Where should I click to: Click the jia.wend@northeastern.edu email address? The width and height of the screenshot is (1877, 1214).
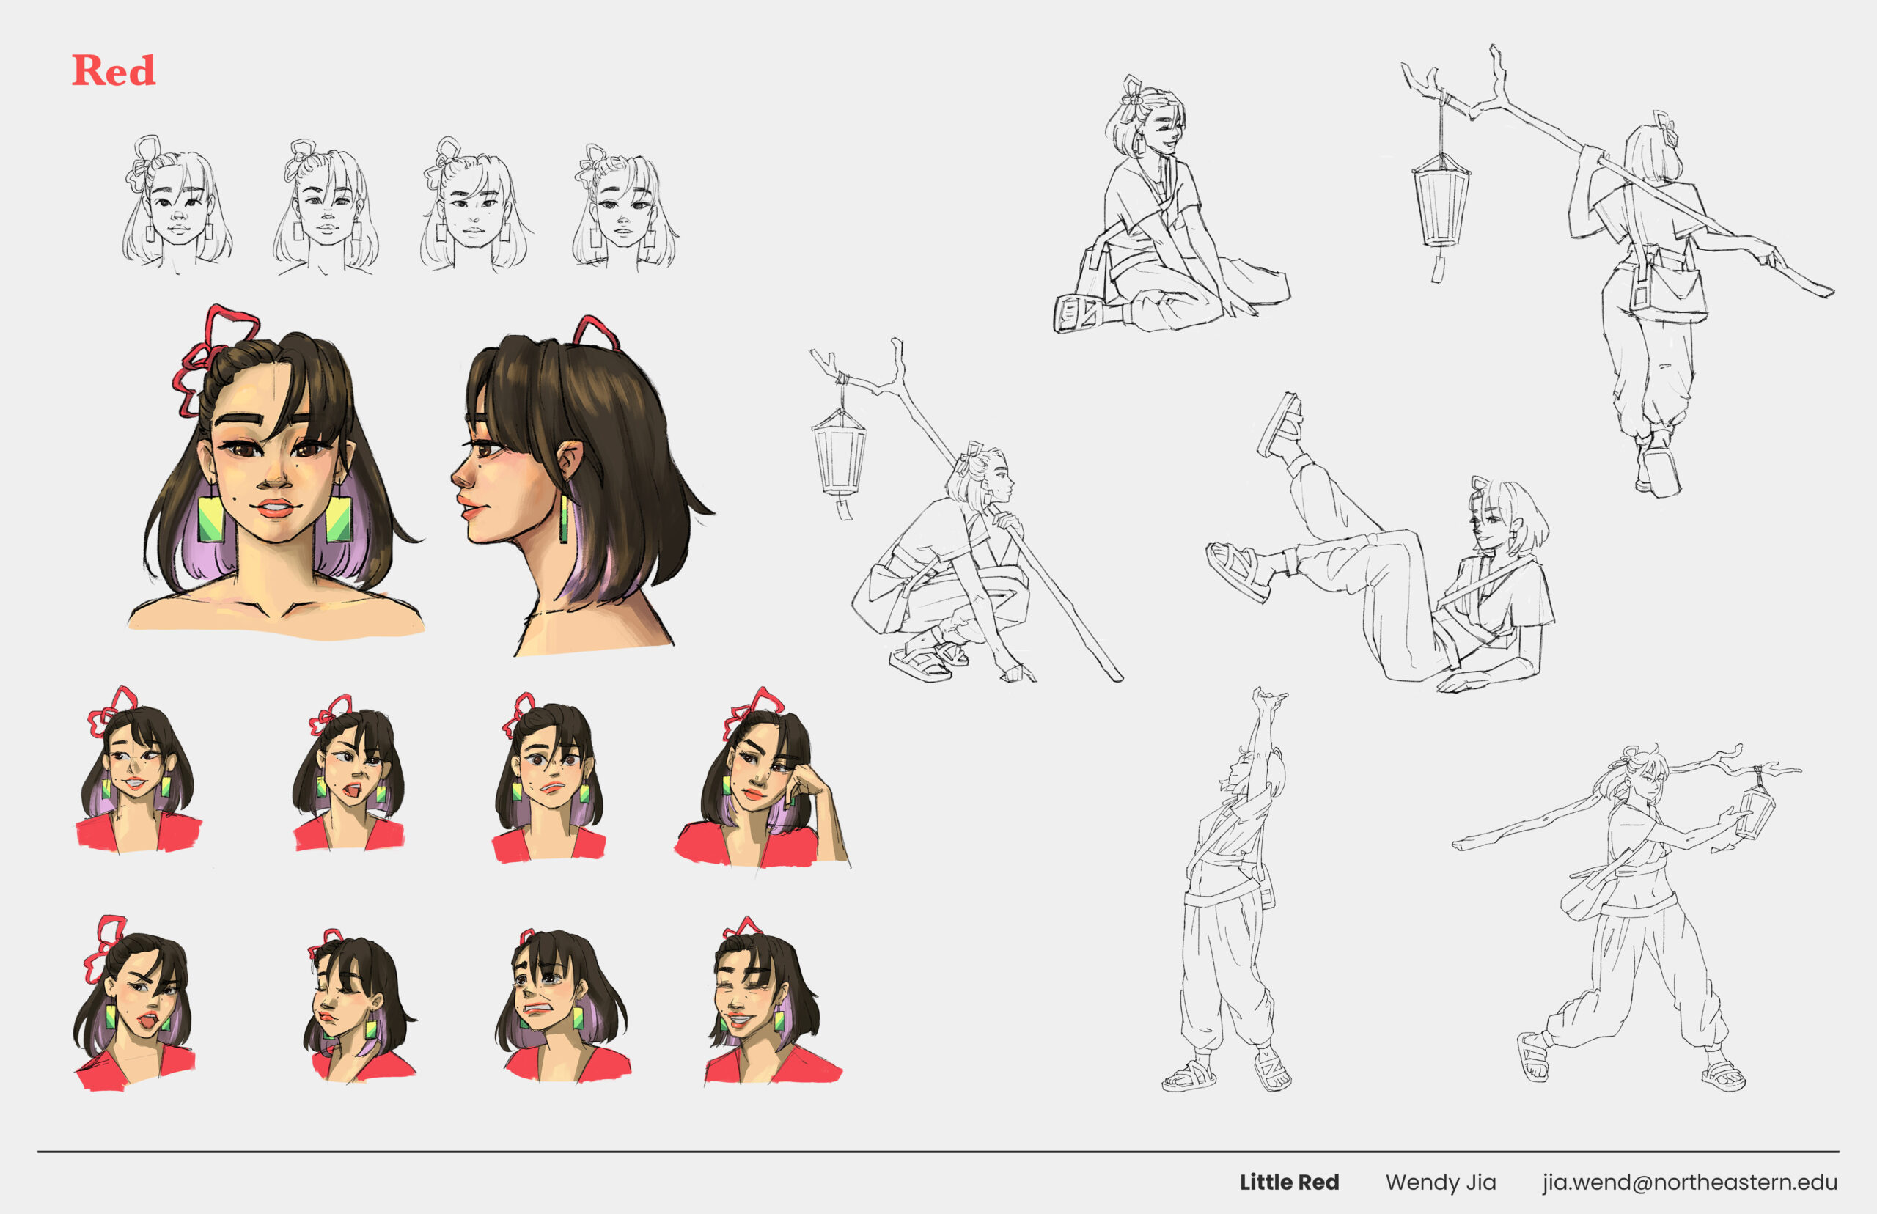(x=1690, y=1182)
